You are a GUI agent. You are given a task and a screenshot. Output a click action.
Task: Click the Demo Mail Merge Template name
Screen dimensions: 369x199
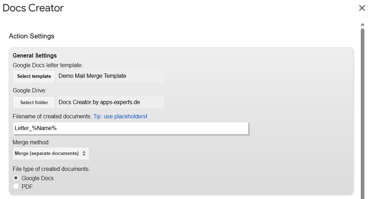tap(92, 76)
